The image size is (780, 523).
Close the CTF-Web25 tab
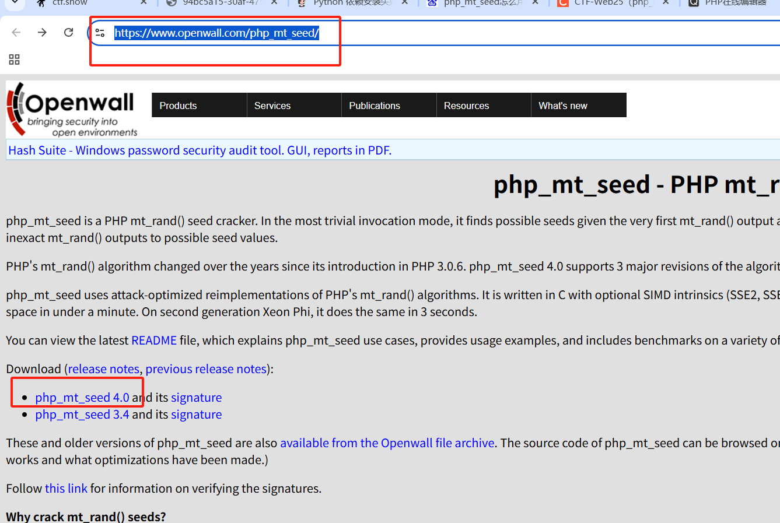point(666,3)
